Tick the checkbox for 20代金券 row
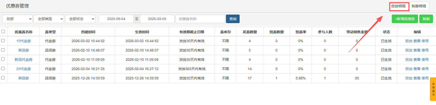436x105 pixels. (3, 69)
